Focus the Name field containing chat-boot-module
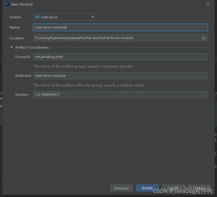Viewport: 217px width, 197px height. click(x=120, y=27)
